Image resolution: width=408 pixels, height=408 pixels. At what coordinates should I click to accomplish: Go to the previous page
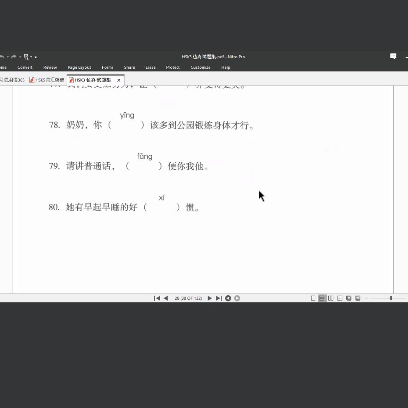coord(166,298)
